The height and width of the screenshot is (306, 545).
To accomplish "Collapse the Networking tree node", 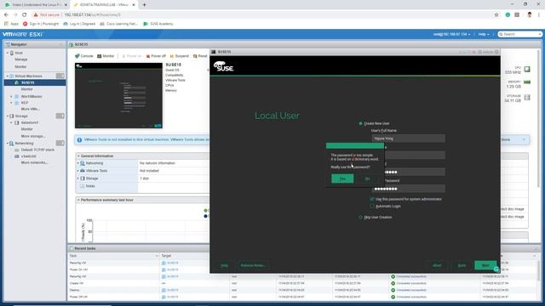I will pyautogui.click(x=8, y=144).
